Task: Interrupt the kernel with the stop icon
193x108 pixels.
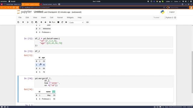Action: pyautogui.click(x=58, y=22)
